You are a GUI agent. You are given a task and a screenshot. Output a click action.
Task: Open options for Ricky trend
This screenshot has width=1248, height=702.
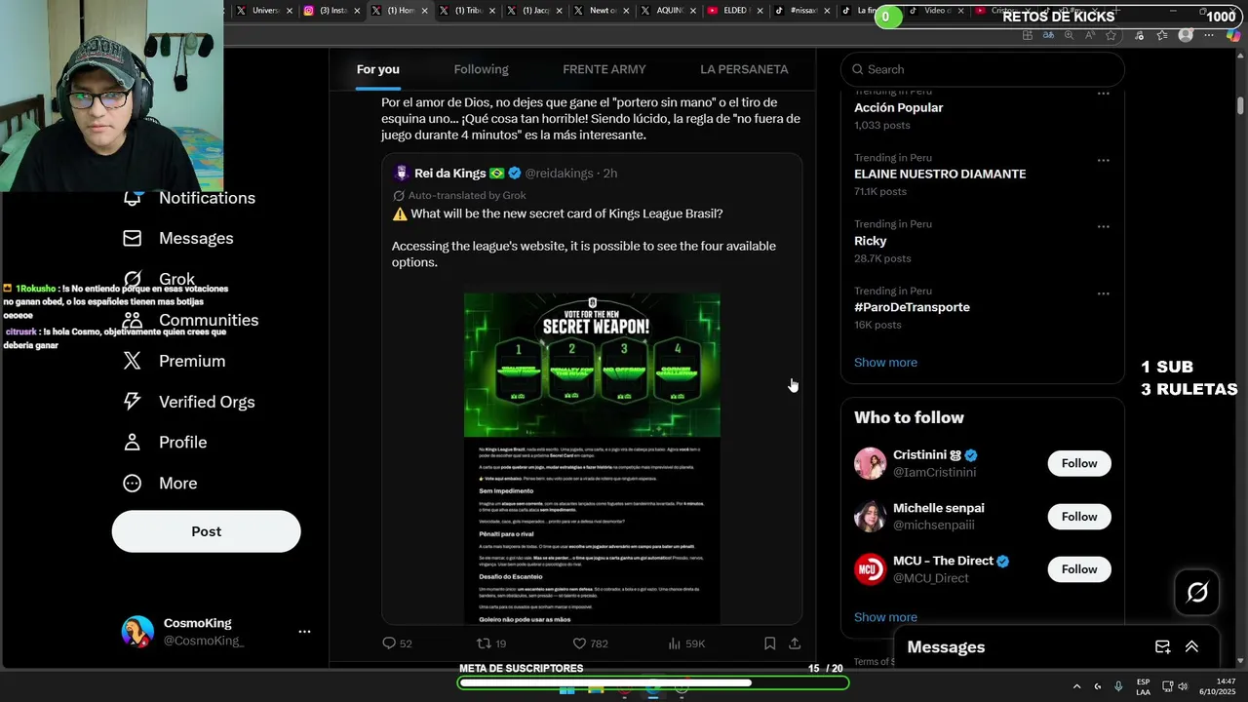pyautogui.click(x=1104, y=226)
